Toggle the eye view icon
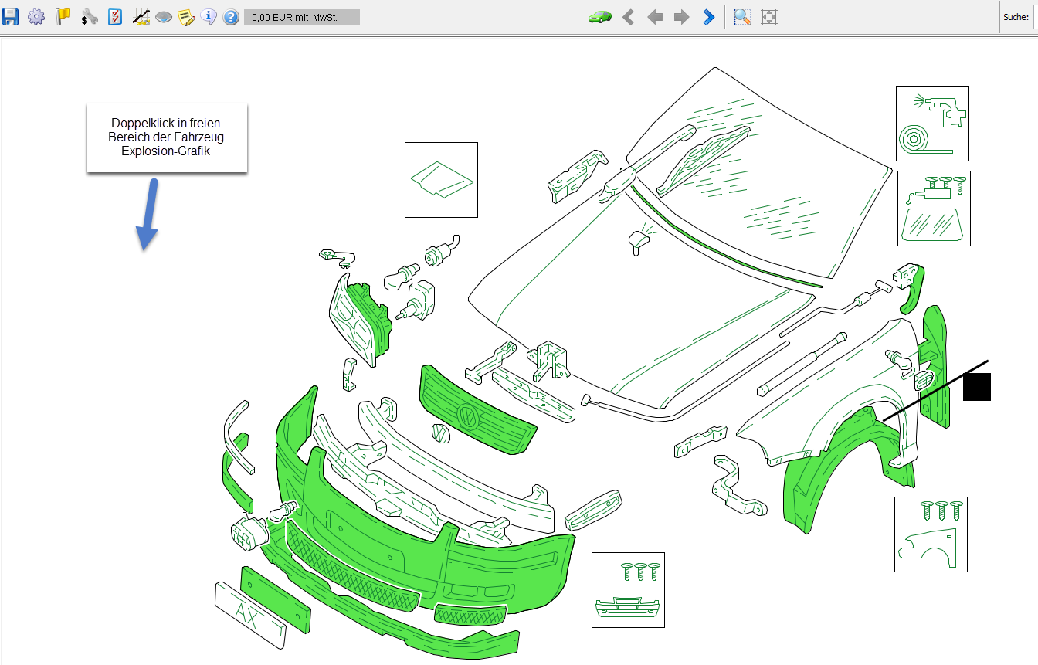The width and height of the screenshot is (1038, 665). pyautogui.click(x=164, y=16)
